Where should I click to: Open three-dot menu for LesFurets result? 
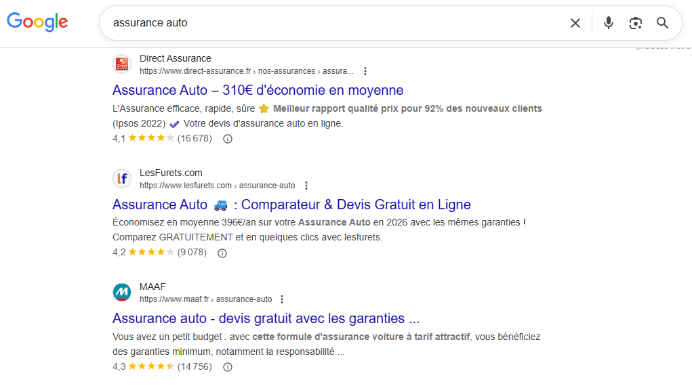point(306,186)
